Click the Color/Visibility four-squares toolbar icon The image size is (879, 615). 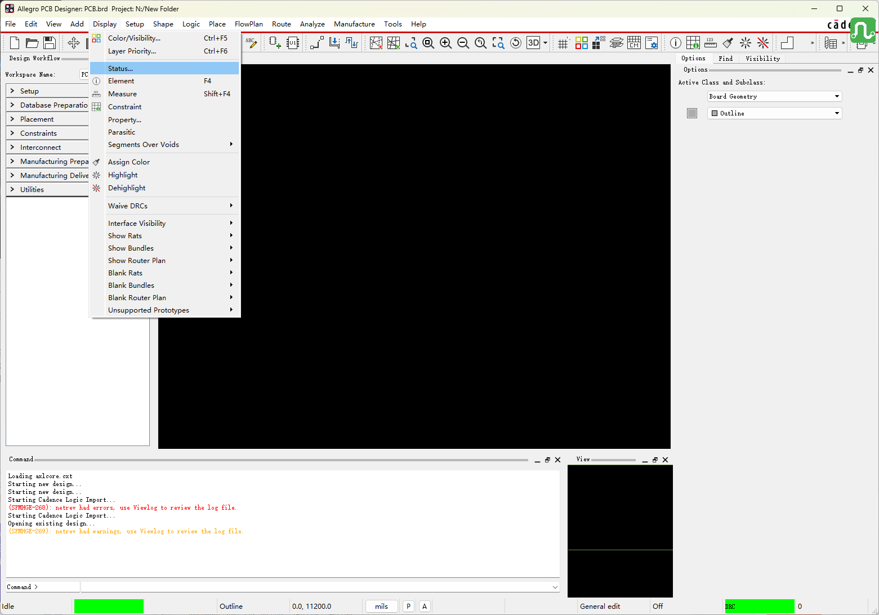click(x=582, y=43)
